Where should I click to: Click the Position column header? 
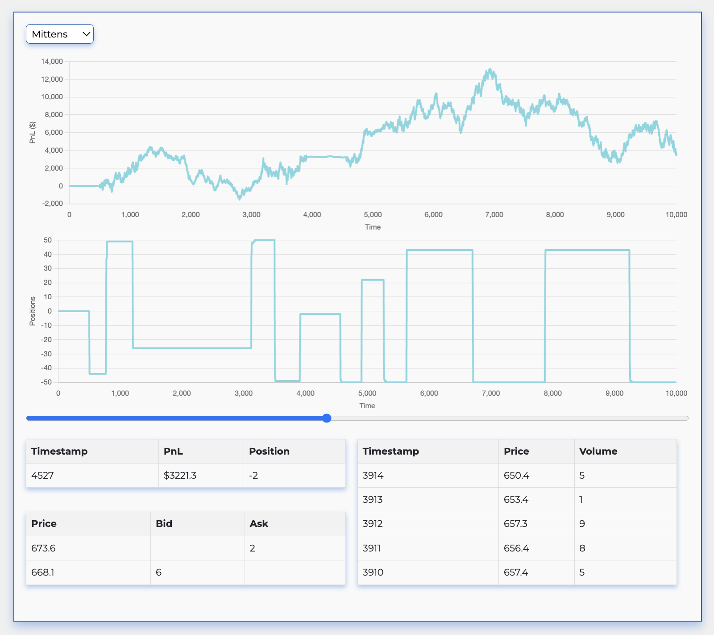pos(295,451)
